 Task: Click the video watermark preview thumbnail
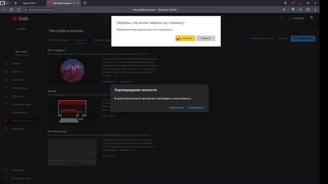(x=72, y=152)
